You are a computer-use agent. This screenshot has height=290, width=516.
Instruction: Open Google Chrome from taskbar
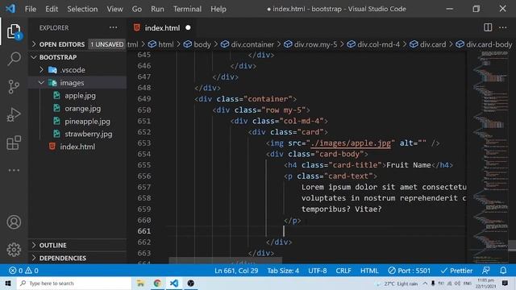pos(157,283)
